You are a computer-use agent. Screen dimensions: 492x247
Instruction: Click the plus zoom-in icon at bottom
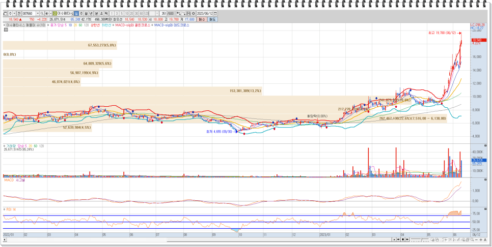click(x=481, y=239)
